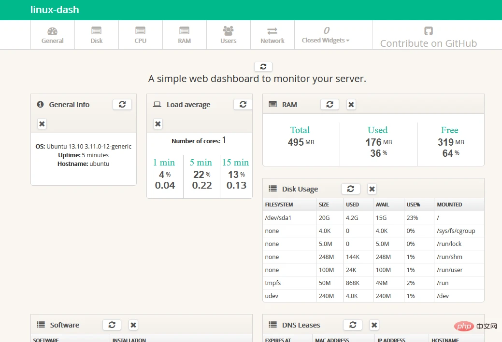The width and height of the screenshot is (502, 342).
Task: Open the Network navigation tab
Action: click(273, 35)
